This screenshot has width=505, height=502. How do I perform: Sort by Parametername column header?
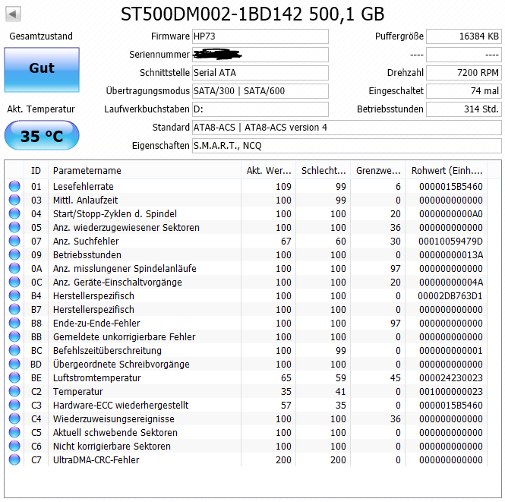coord(144,170)
